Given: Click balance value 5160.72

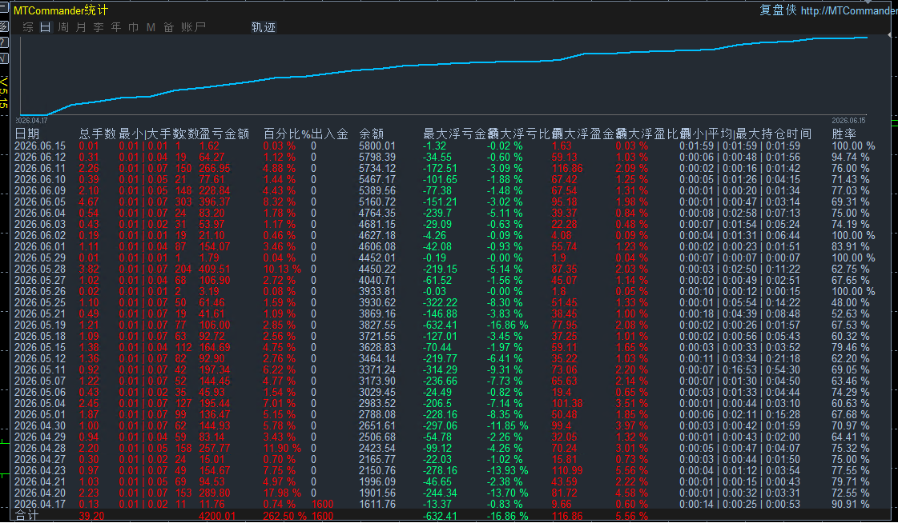Looking at the screenshot, I should click(x=377, y=202).
